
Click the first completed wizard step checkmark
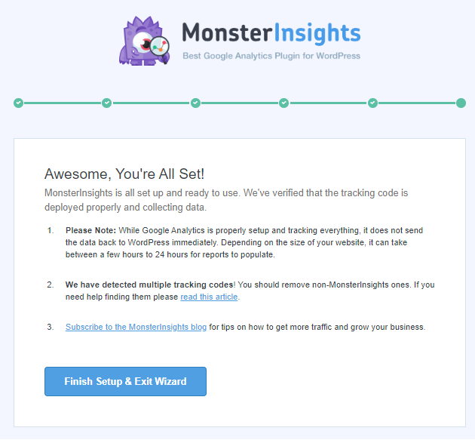19,103
